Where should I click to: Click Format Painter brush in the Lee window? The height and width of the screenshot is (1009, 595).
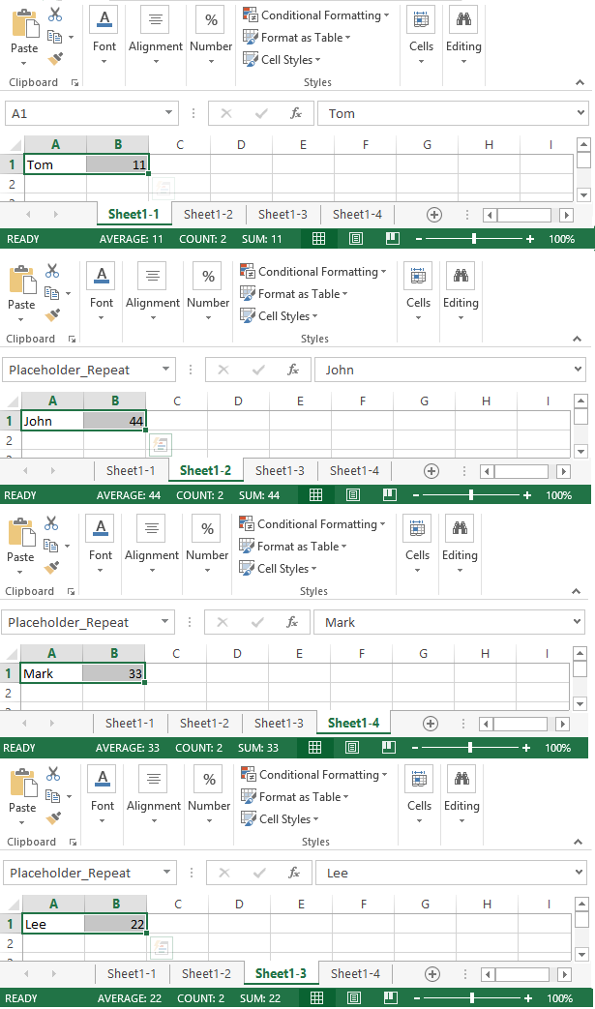click(53, 818)
